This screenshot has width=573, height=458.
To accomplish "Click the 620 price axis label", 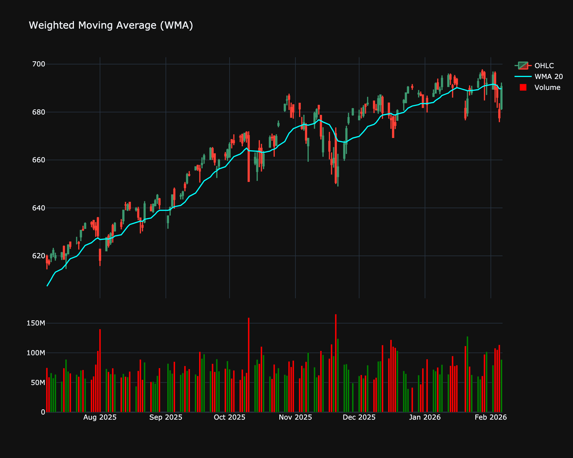I will (39, 256).
